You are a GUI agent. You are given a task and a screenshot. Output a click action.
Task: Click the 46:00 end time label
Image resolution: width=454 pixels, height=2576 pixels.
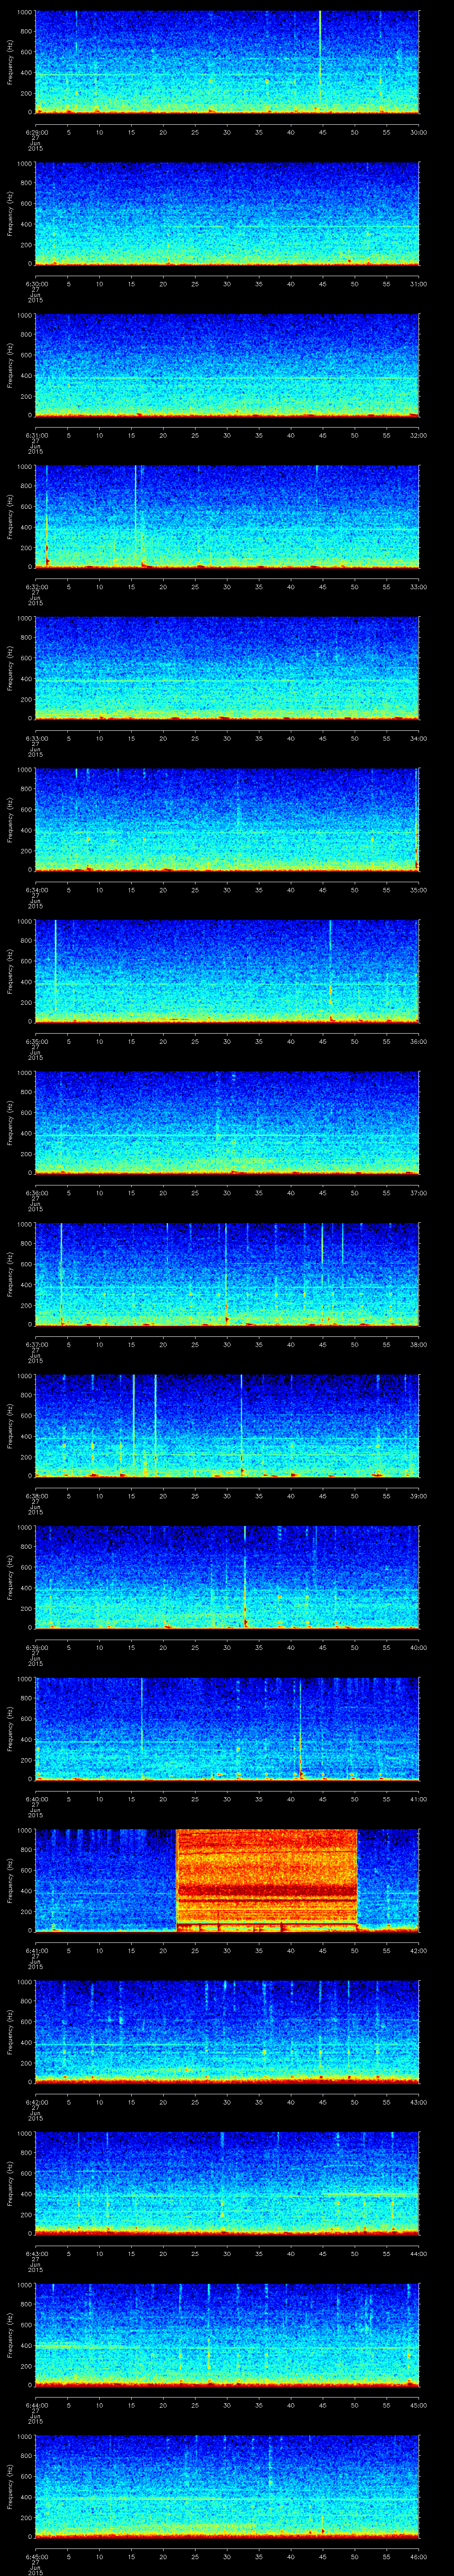tap(419, 2556)
